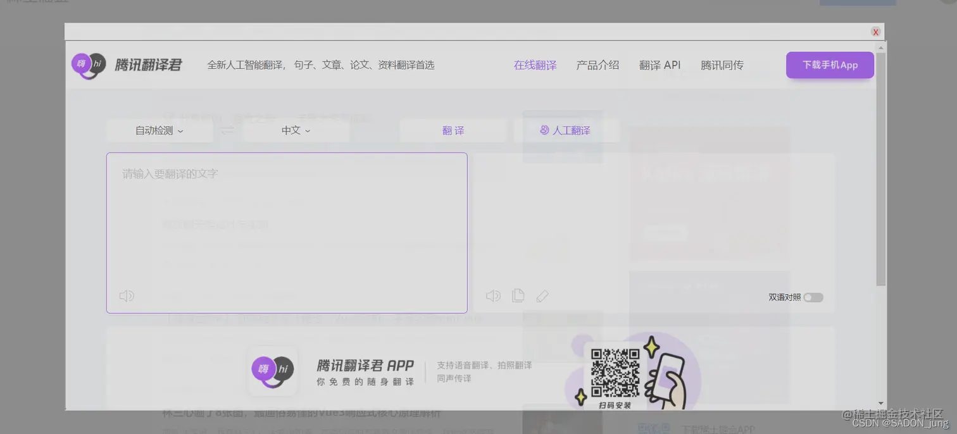Copy the translation result icon
The height and width of the screenshot is (434, 957).
[518, 295]
